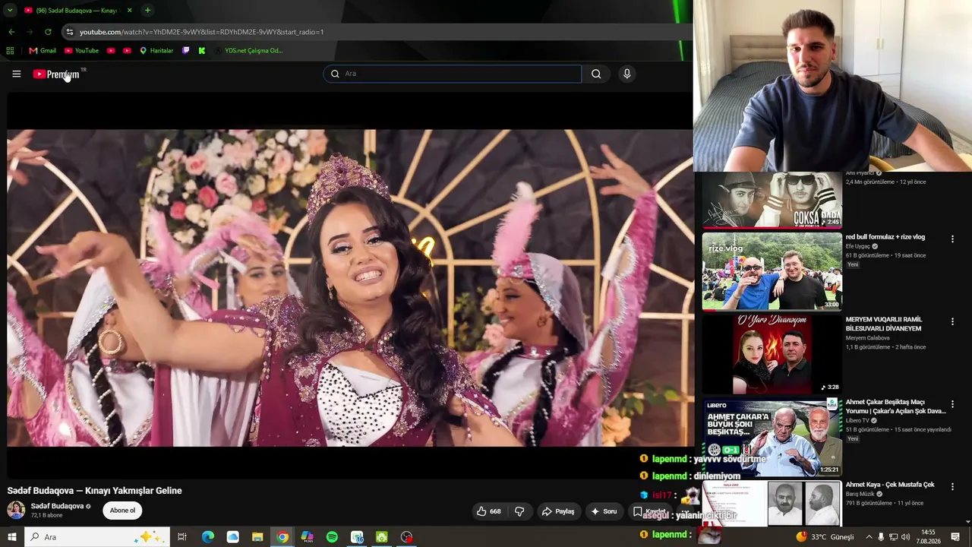Open the Ahmet Kaya video thumbnail
This screenshot has height=547, width=972.
click(772, 504)
